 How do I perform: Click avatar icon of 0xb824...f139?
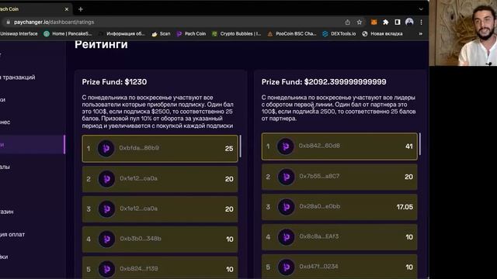pos(106,269)
